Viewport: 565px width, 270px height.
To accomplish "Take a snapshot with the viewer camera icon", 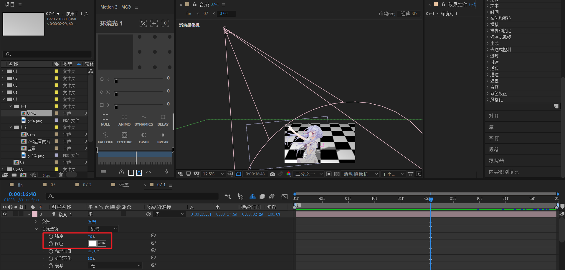I will pyautogui.click(x=272, y=174).
